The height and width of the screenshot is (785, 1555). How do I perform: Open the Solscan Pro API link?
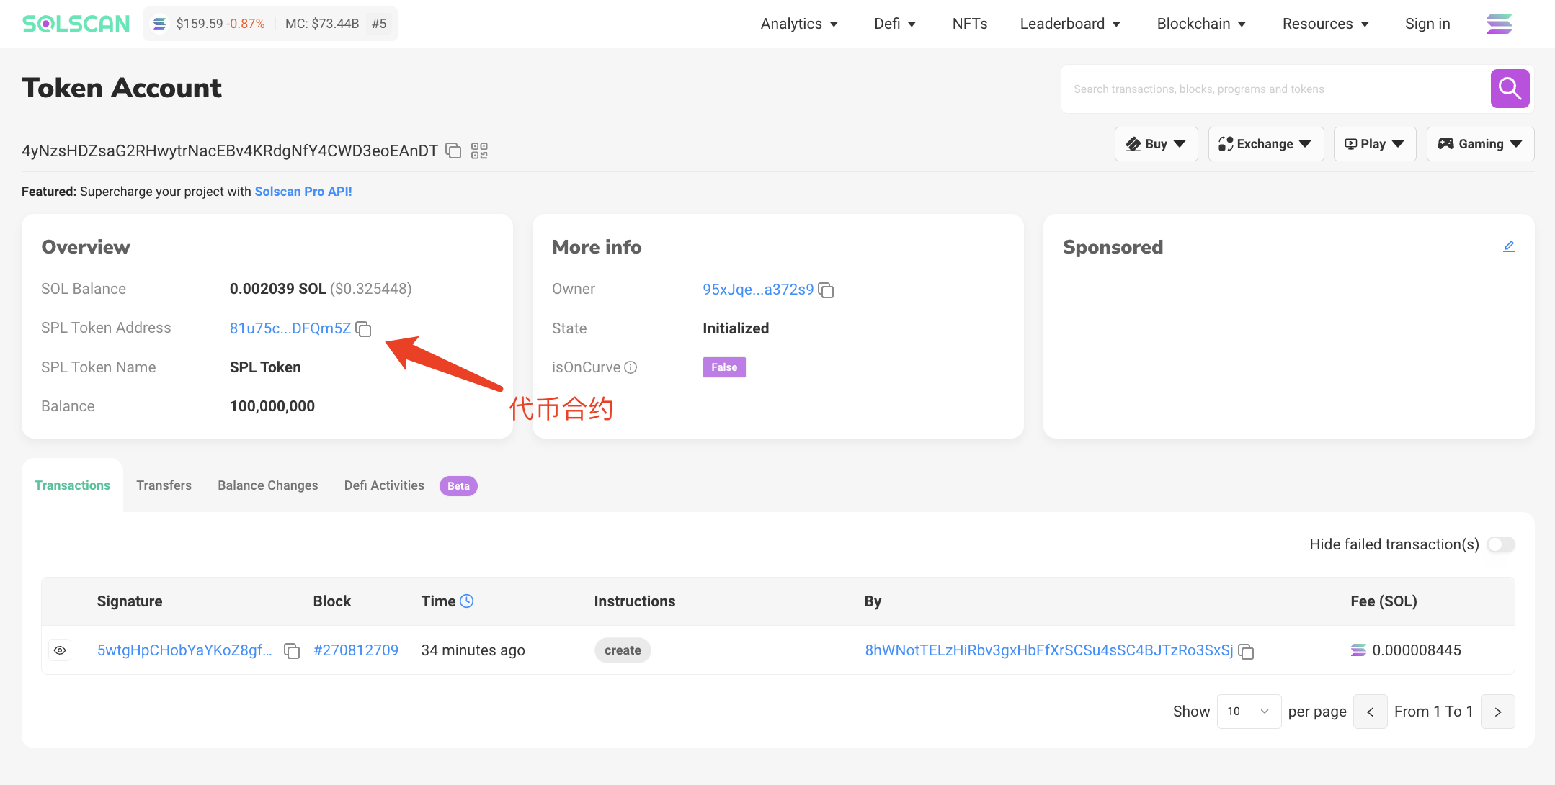point(303,192)
